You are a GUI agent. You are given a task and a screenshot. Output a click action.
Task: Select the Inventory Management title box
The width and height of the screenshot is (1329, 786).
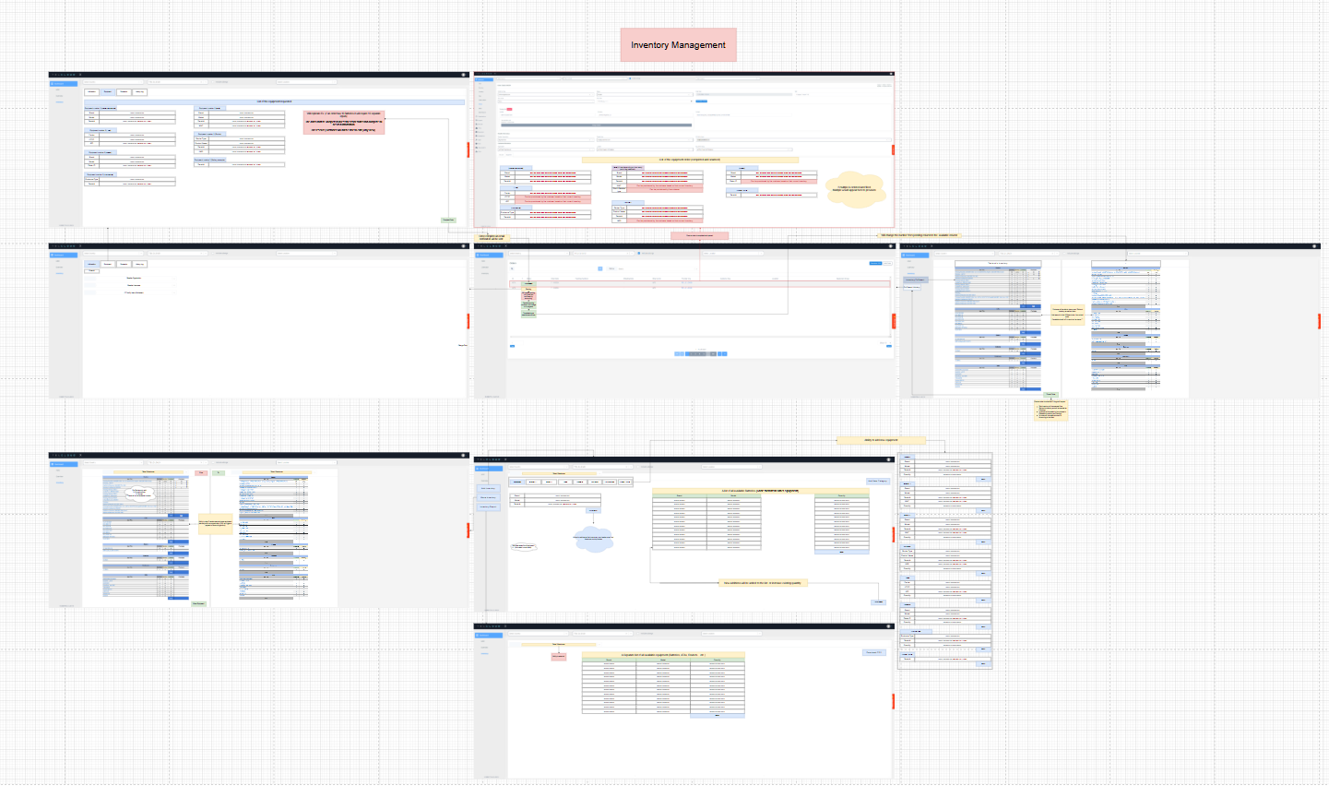click(x=678, y=44)
